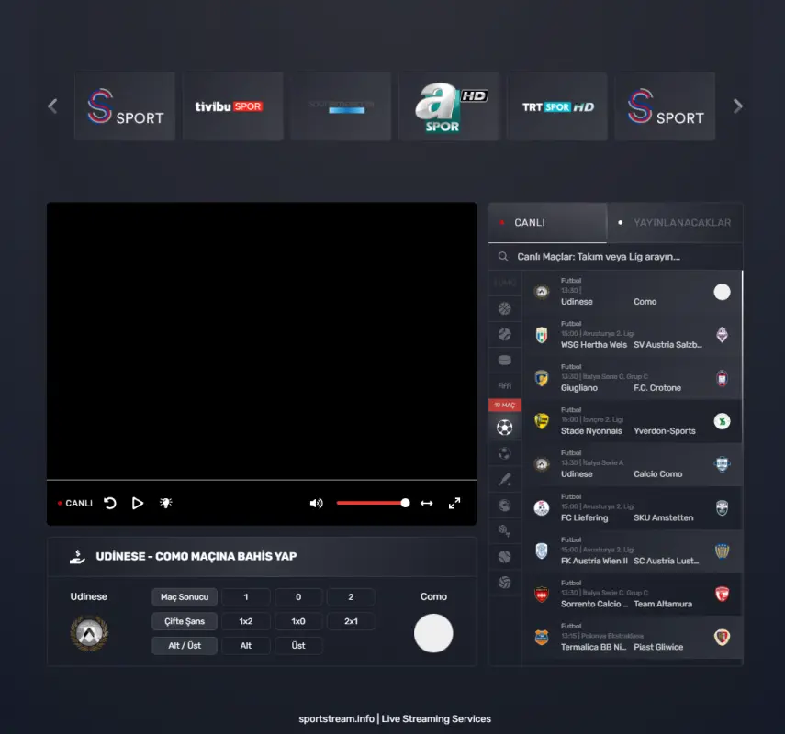Select the basketball sport filter icon
The width and height of the screenshot is (785, 734).
point(505,308)
